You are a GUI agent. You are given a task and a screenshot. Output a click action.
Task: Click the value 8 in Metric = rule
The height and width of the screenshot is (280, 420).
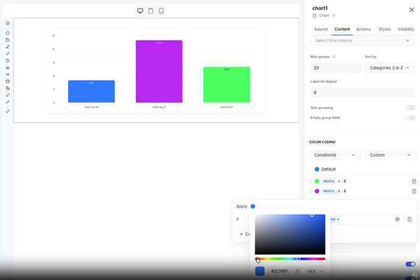pyautogui.click(x=345, y=181)
